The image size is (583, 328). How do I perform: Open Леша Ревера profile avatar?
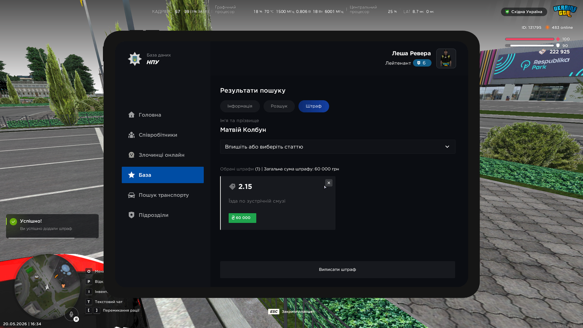pos(446,58)
